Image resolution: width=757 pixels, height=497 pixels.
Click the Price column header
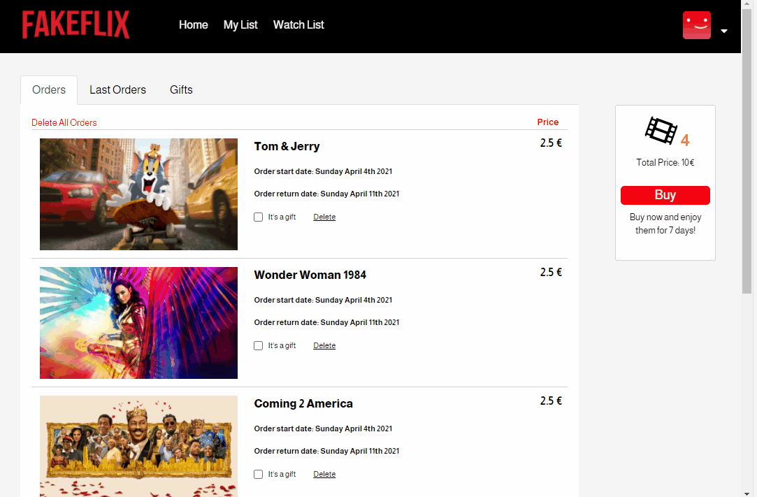pos(548,122)
